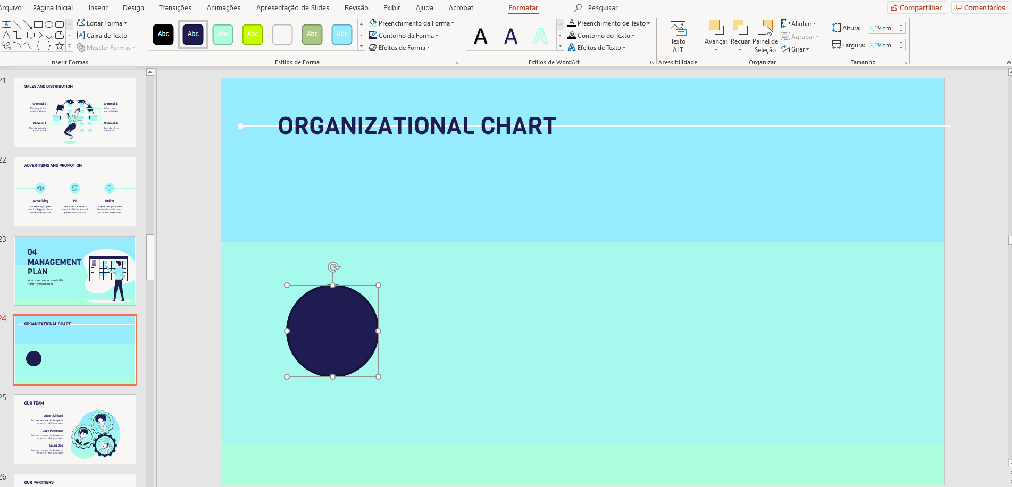Apply the lime green Abc shape style

pyautogui.click(x=253, y=35)
